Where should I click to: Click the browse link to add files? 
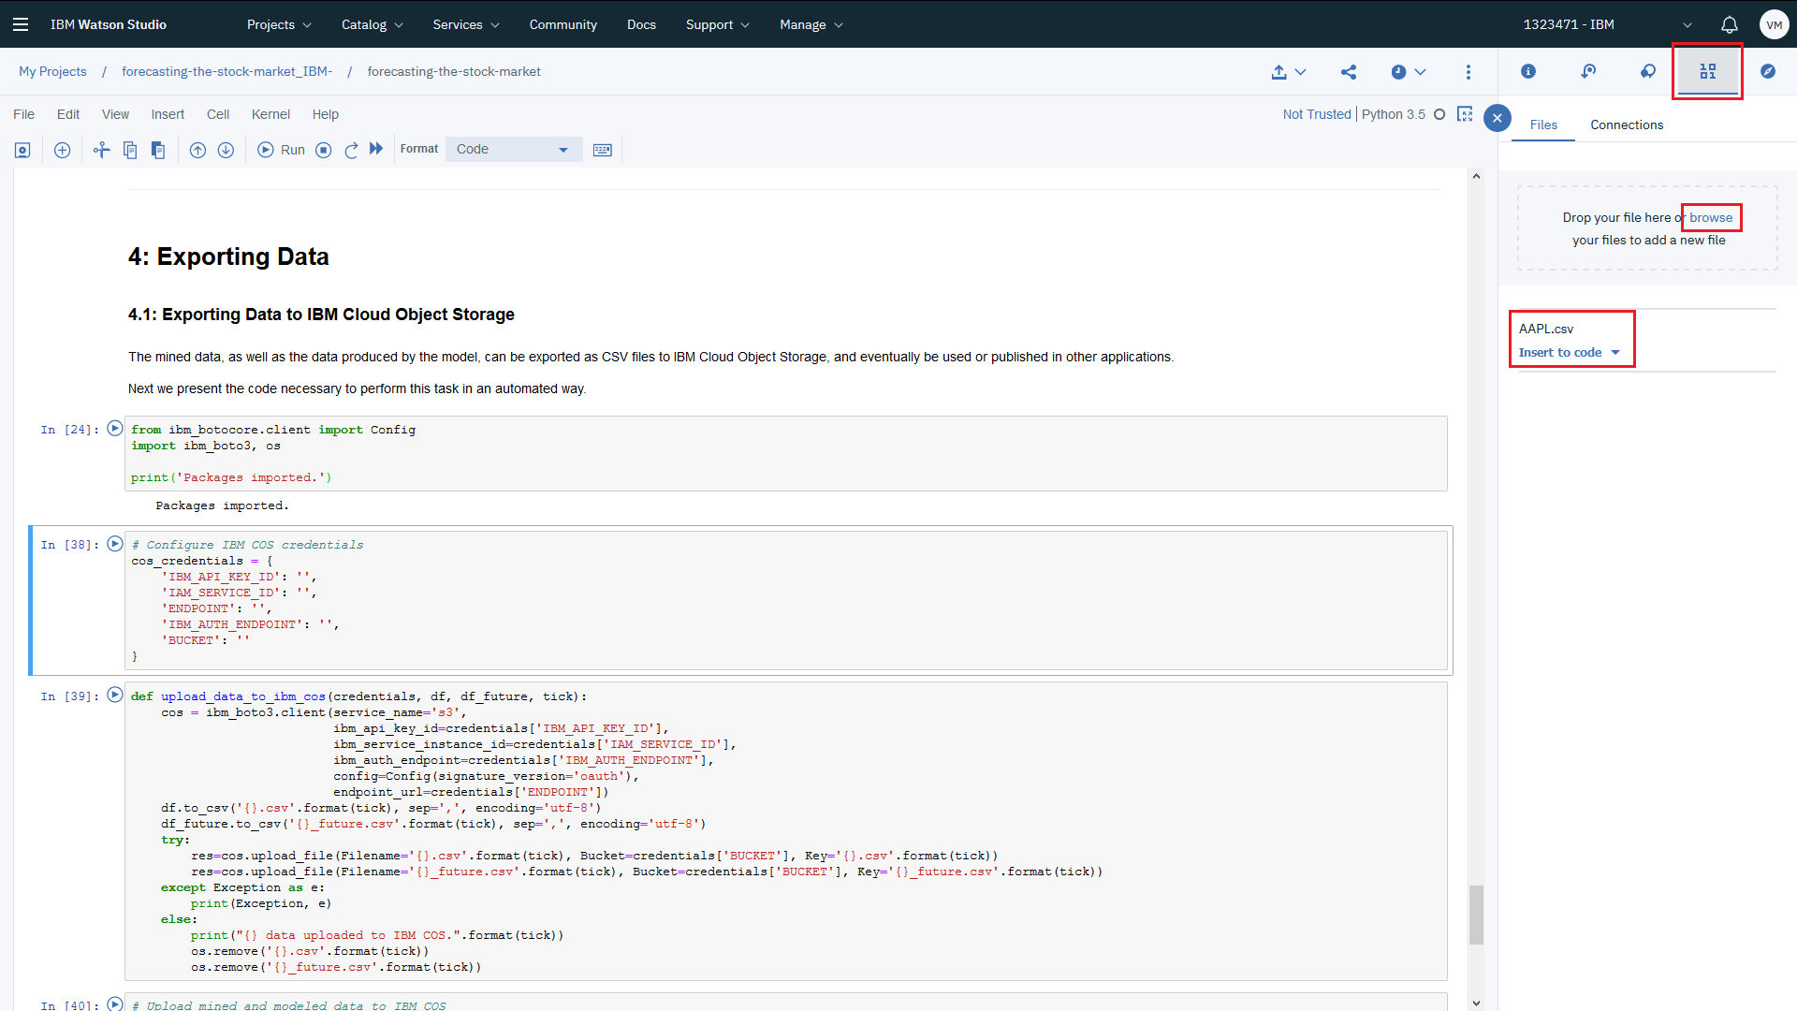[x=1711, y=217]
